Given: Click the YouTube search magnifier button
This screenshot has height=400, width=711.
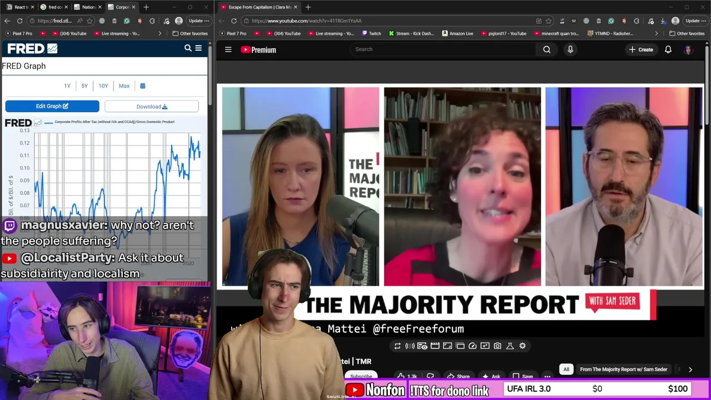Looking at the screenshot, I should tap(547, 49).
